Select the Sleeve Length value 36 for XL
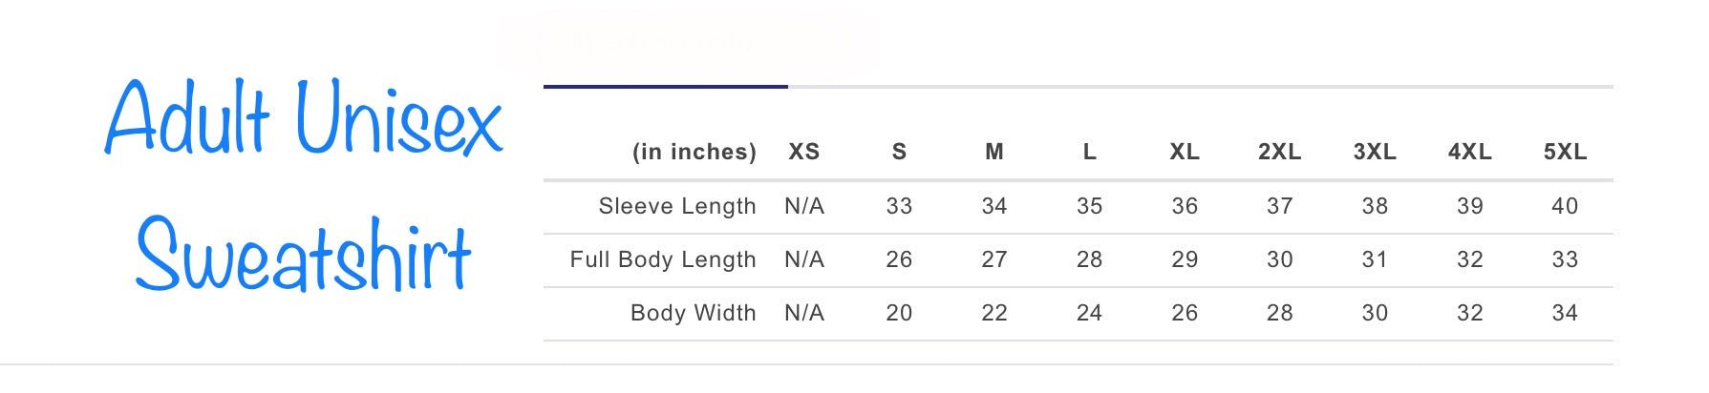1709x393 pixels. [x=1184, y=206]
